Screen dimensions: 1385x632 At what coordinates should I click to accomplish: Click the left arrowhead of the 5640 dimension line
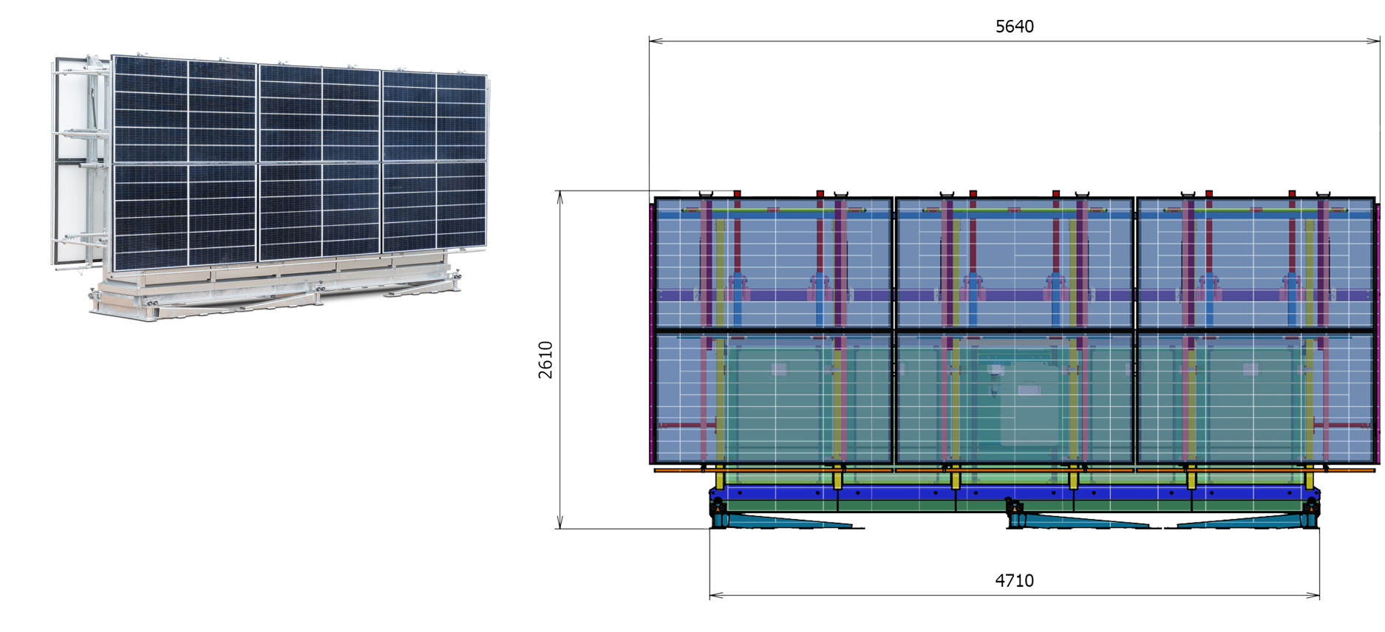coord(653,41)
